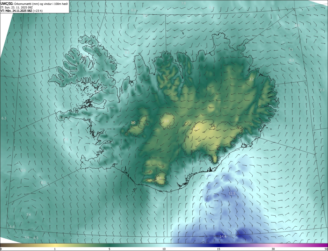328x251 pixels.
Task: Click the 3.2 value in east Iceland
Action: point(251,79)
